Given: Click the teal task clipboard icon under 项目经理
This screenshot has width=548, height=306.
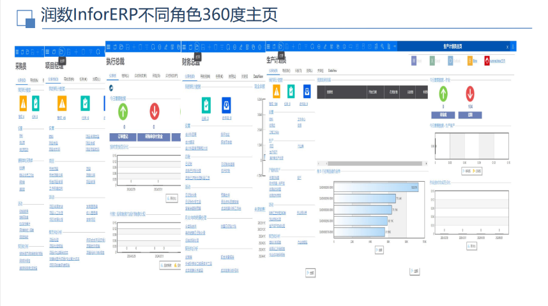Looking at the screenshot, I should point(84,103).
